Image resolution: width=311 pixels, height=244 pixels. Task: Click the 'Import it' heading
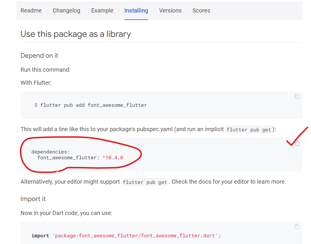(33, 199)
